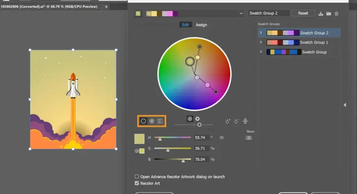The height and width of the screenshot is (194, 357).
Task: Expand the bottom Swatch Group row
Action: coord(261,52)
